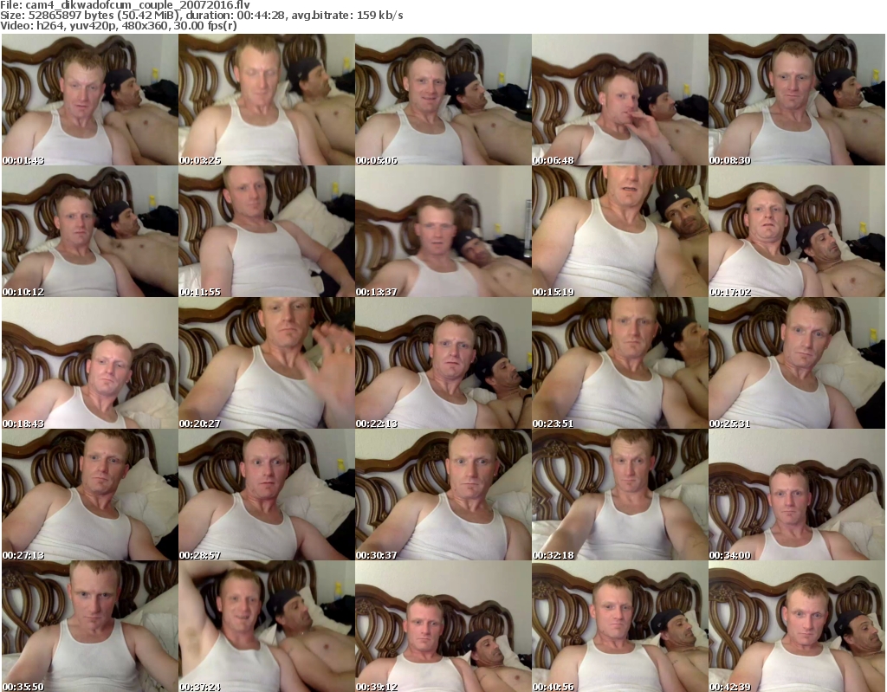Click the thumbnail marked 00:39:12
This screenshot has width=887, height=692.
point(443,626)
